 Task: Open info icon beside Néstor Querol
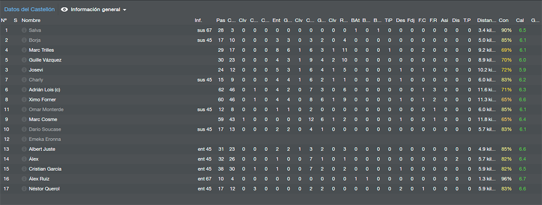pyautogui.click(x=24, y=189)
